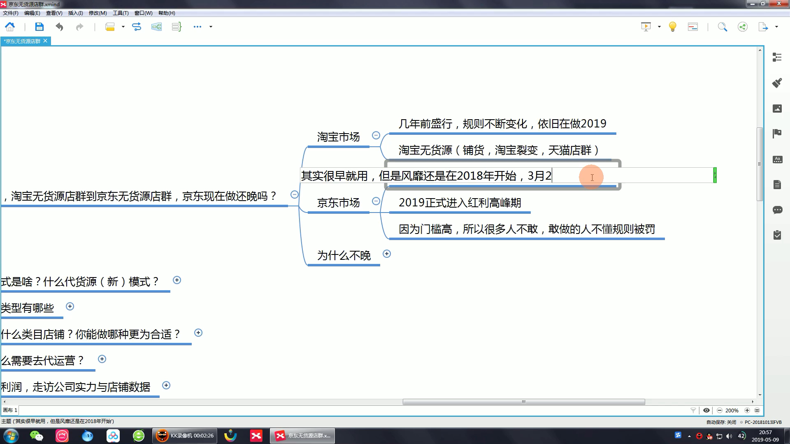Expand the 什么代货源(新)模式 topic
The image size is (790, 444).
[177, 280]
